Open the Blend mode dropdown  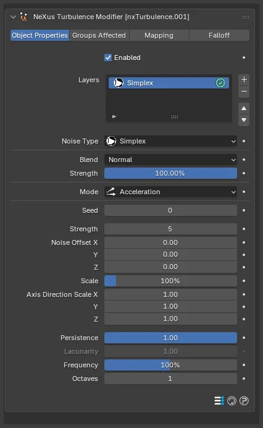pyautogui.click(x=170, y=160)
